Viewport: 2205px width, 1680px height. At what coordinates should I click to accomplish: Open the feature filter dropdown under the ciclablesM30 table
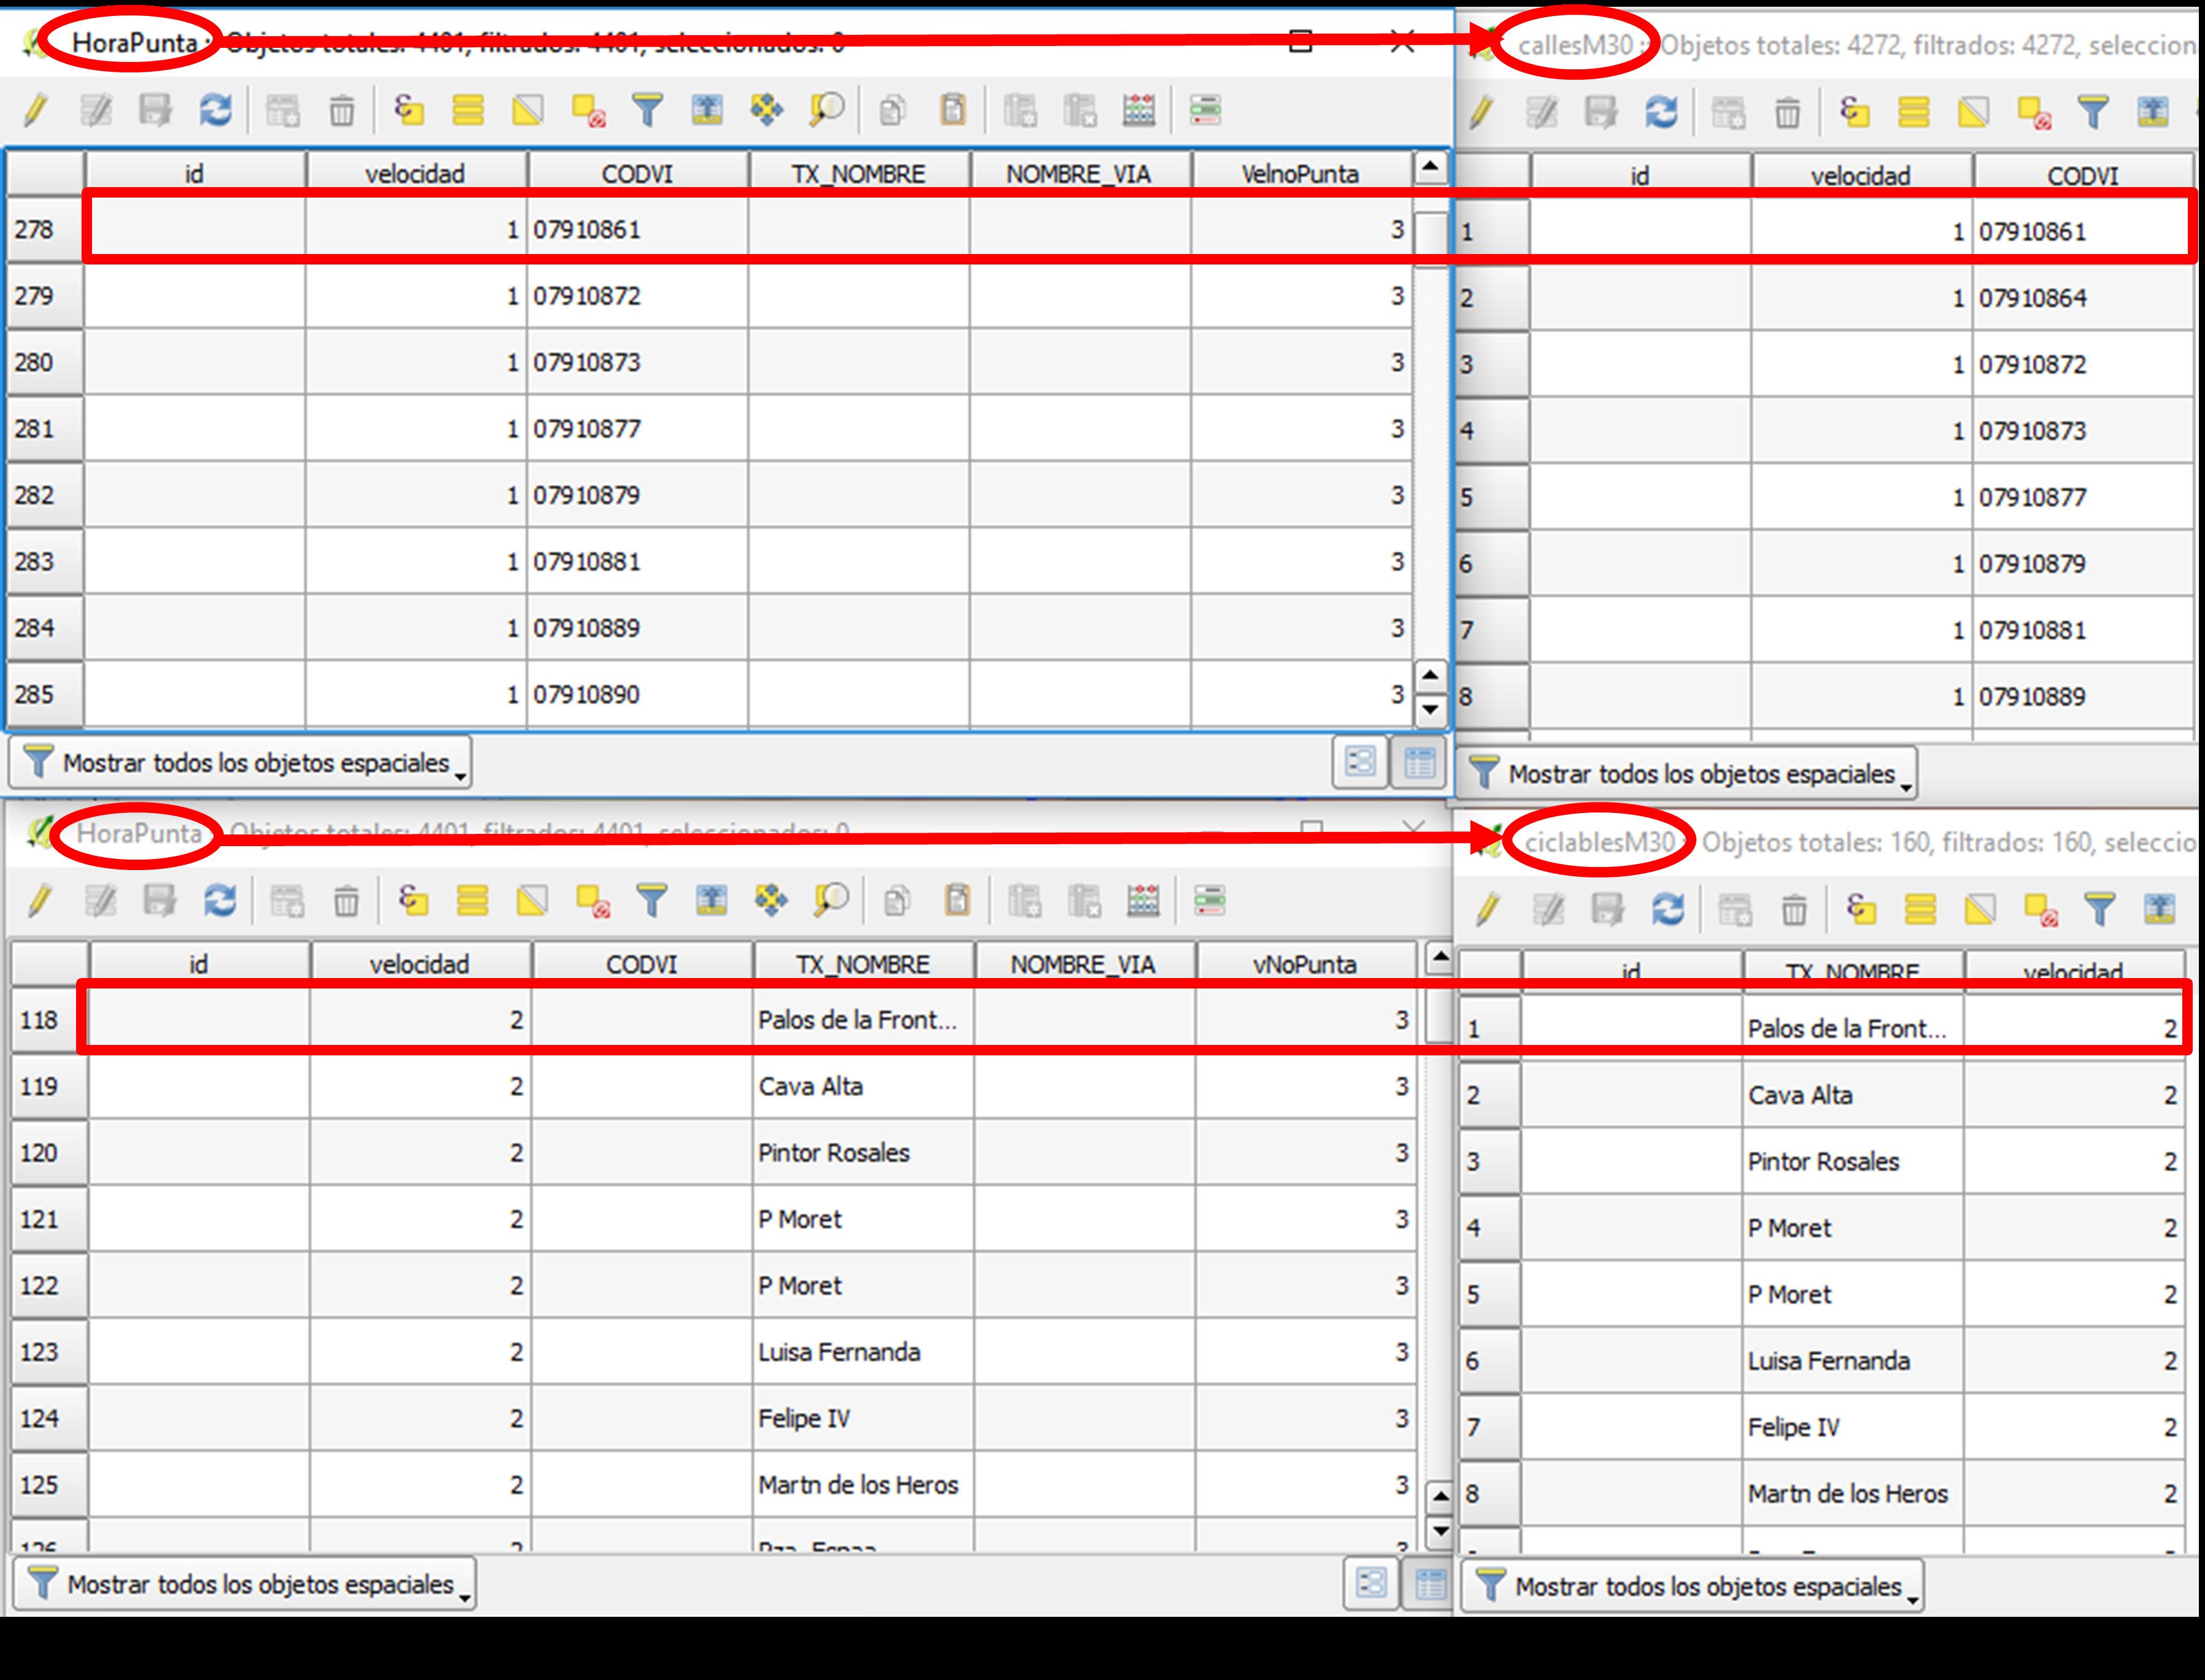[x=1693, y=1587]
